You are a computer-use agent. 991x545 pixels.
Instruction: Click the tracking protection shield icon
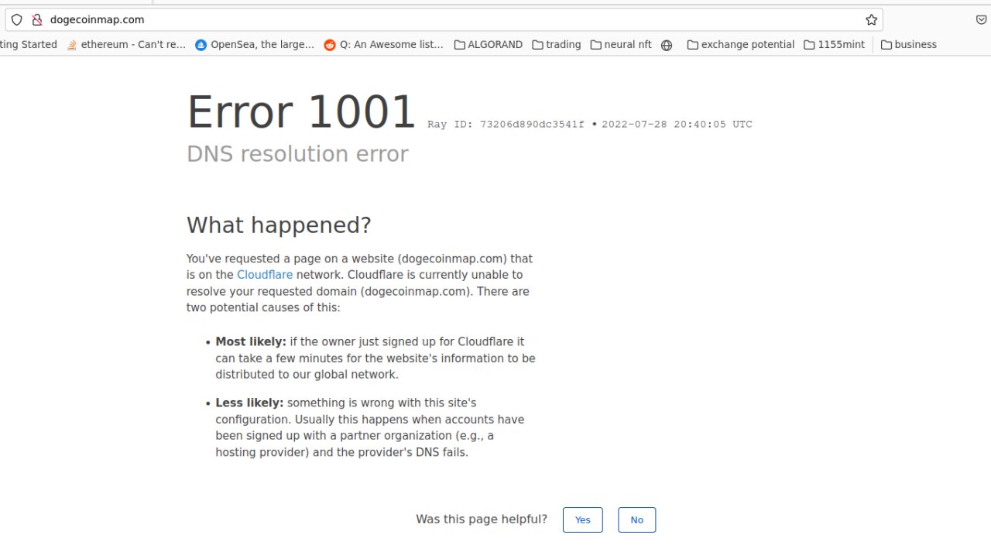point(17,20)
